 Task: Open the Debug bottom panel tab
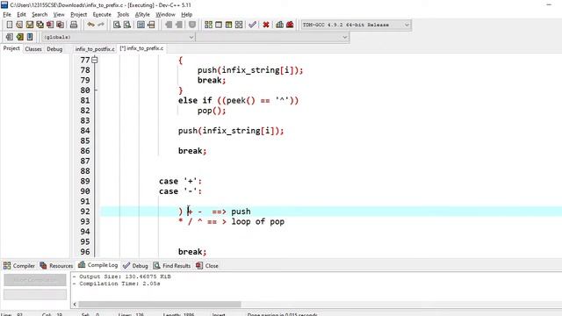pyautogui.click(x=135, y=266)
